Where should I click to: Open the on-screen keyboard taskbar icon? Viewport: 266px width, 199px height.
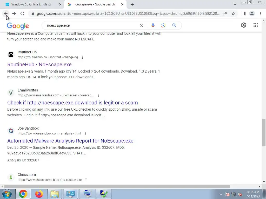[87, 194]
